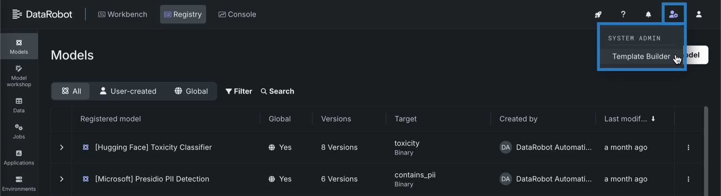
Task: Select Template Builder from admin menu
Action: (x=641, y=56)
